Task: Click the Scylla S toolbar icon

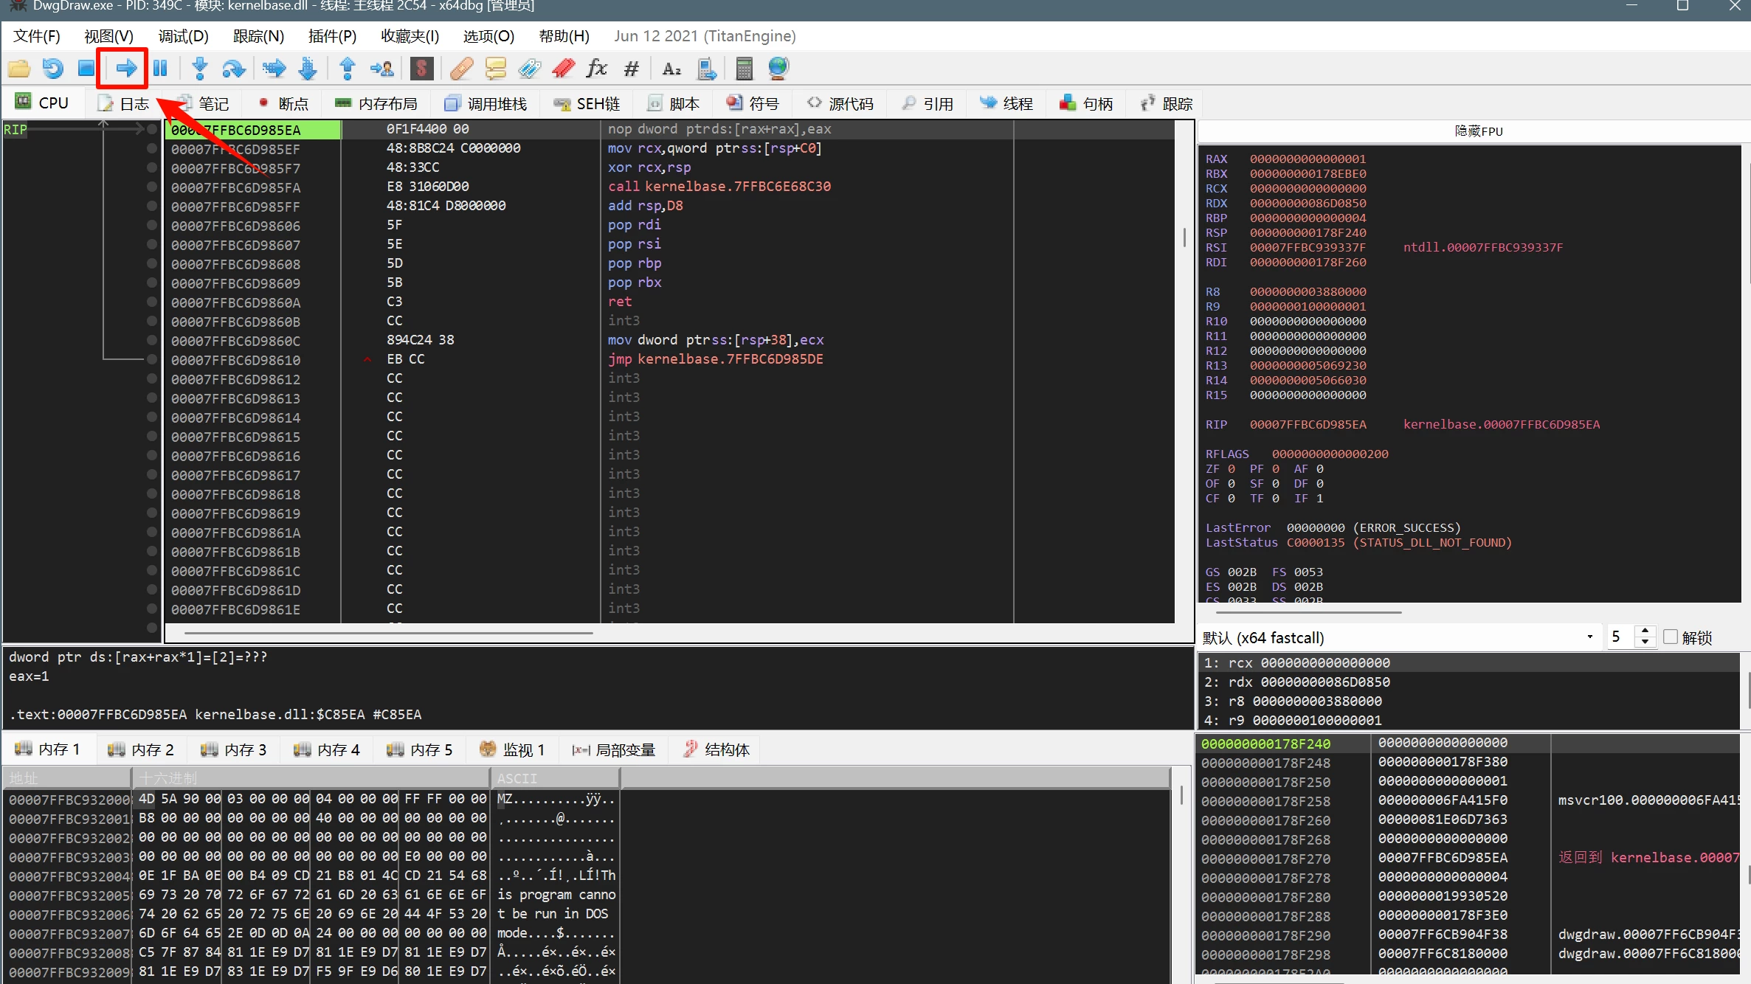Action: (x=421, y=69)
